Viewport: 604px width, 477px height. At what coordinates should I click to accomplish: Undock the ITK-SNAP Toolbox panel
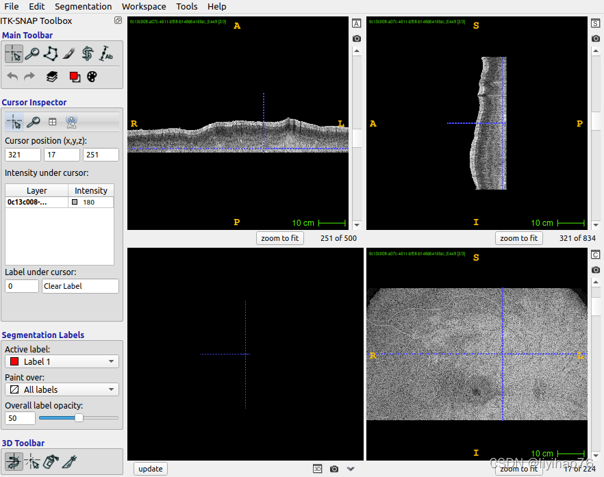[x=118, y=21]
